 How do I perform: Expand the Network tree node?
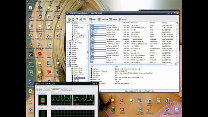tap(68, 53)
